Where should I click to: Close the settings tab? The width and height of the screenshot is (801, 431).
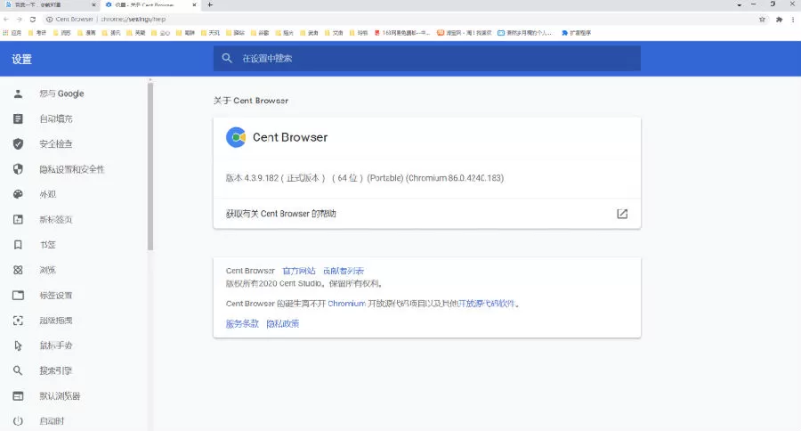194,4
